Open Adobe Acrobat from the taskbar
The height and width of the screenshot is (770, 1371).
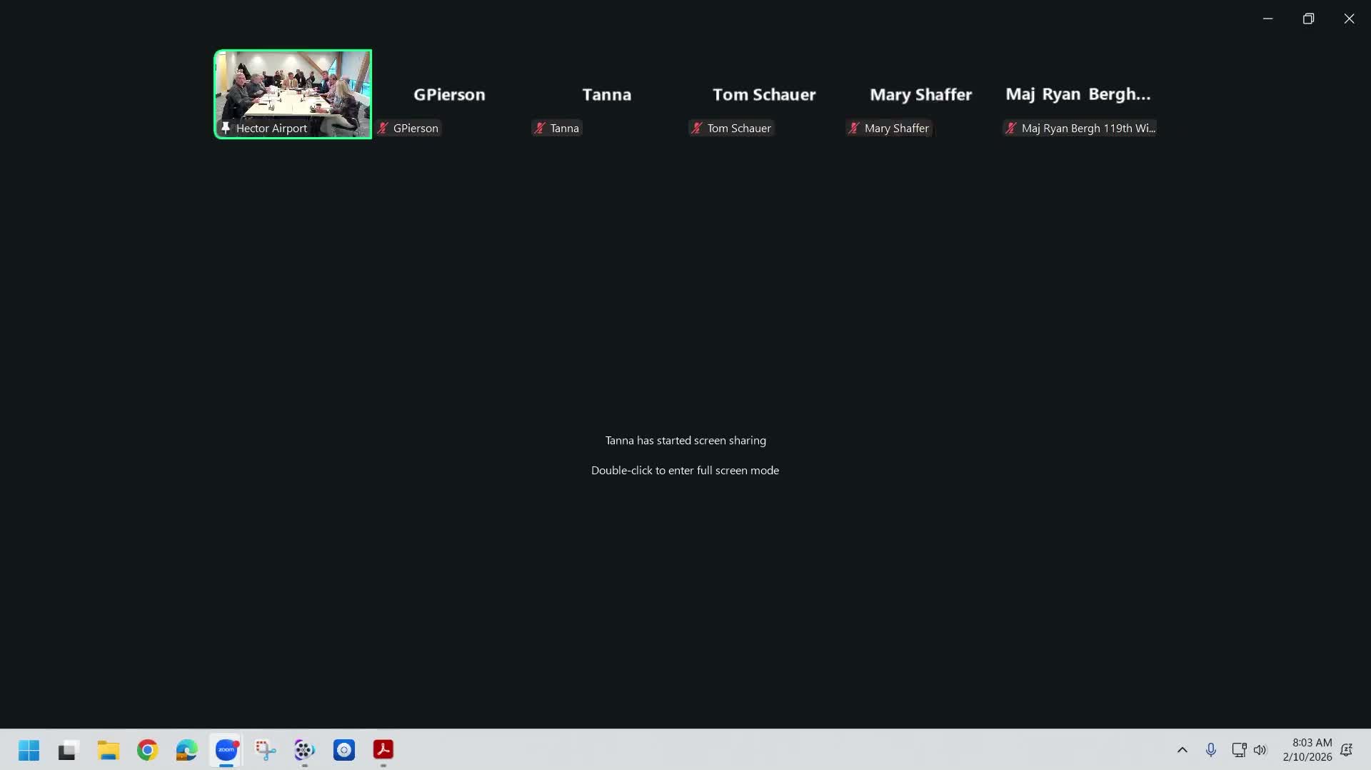coord(383,750)
